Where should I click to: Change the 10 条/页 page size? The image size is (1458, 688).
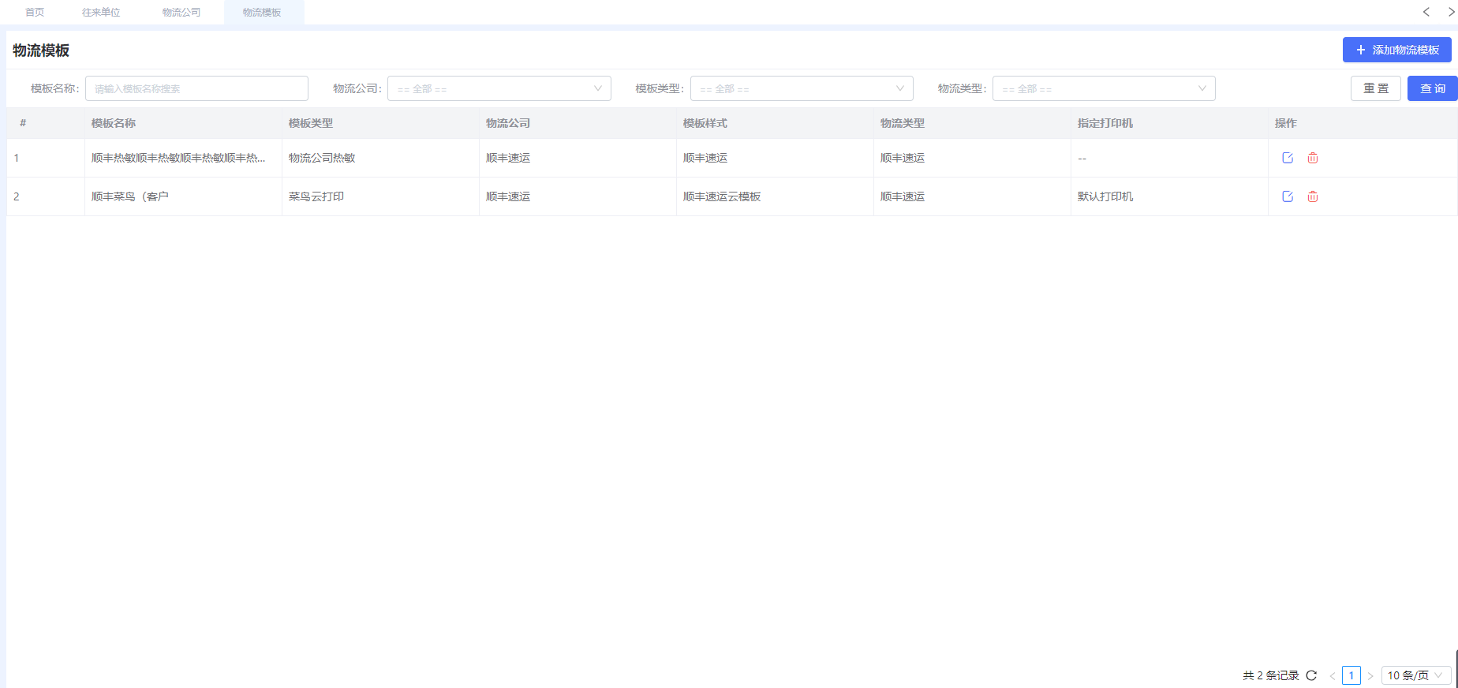tap(1416, 675)
